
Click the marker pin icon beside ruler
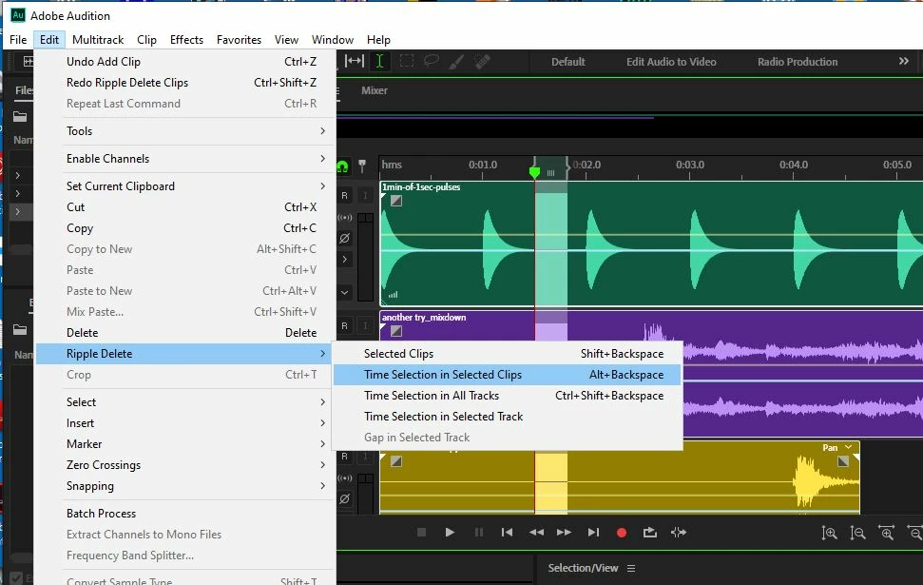coord(362,166)
